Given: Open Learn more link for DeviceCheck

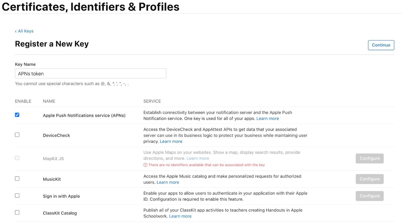Looking at the screenshot, I should tap(171, 141).
